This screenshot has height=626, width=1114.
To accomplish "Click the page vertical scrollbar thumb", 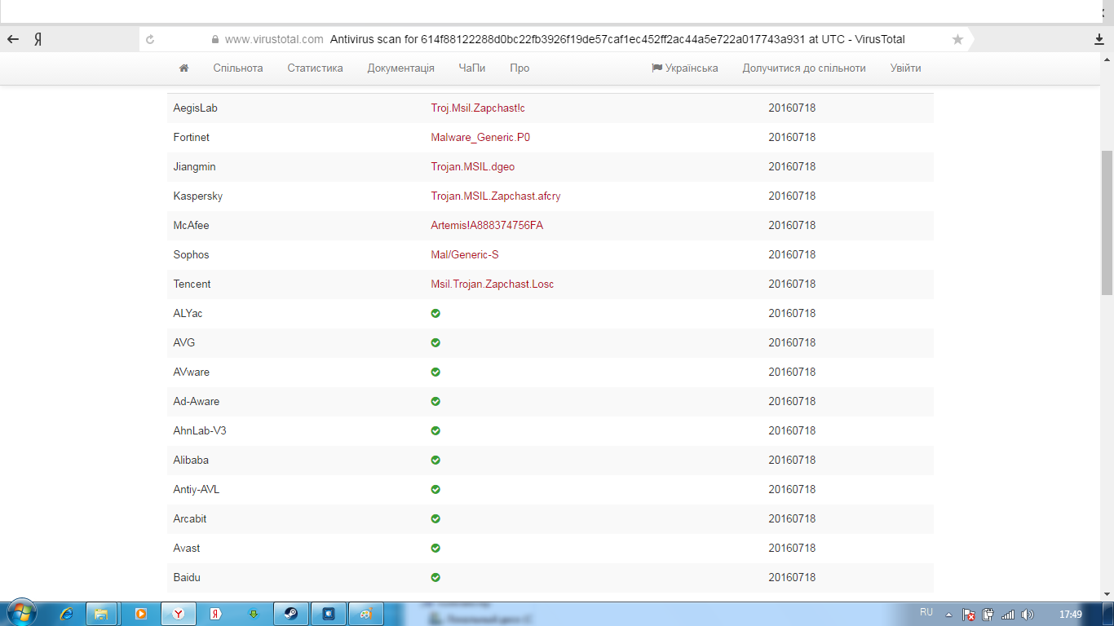I will click(x=1107, y=223).
